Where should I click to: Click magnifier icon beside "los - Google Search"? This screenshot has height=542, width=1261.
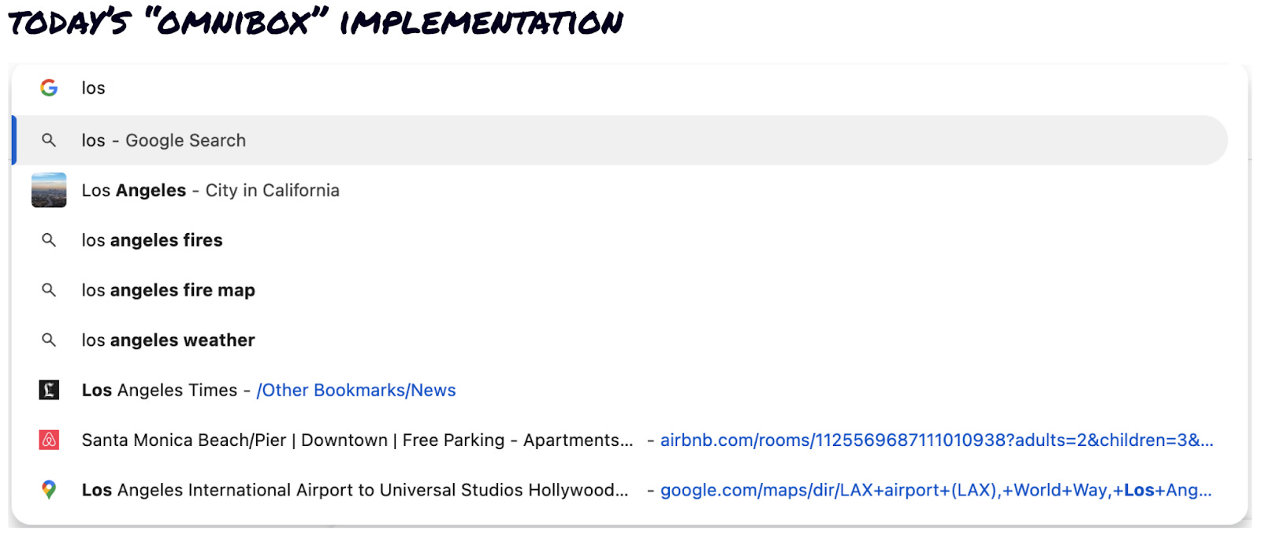pyautogui.click(x=49, y=140)
